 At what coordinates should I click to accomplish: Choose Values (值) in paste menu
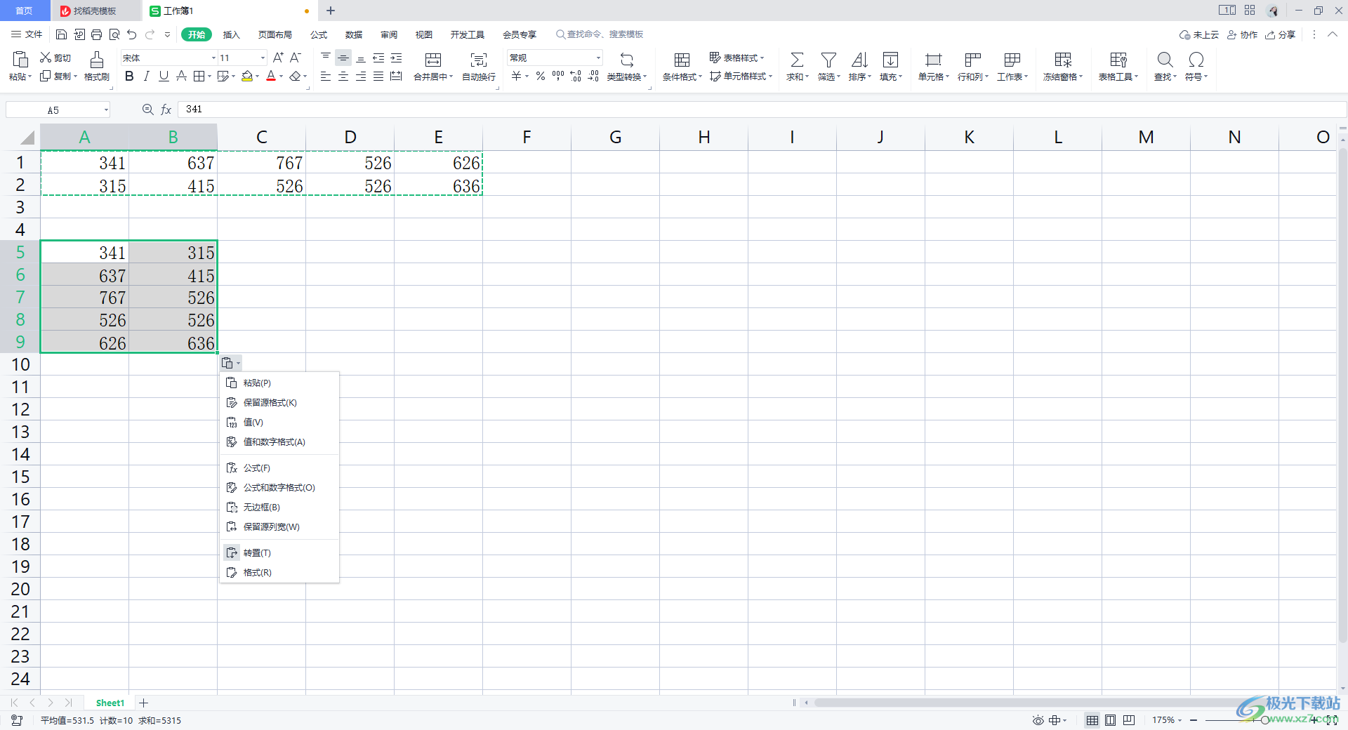pos(279,423)
